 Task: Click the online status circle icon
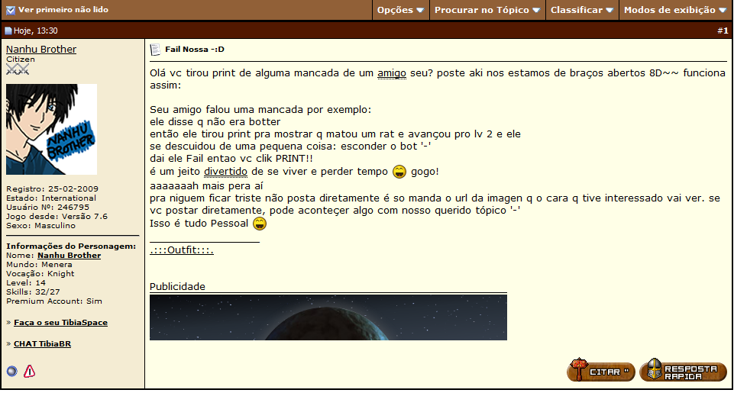[11, 371]
